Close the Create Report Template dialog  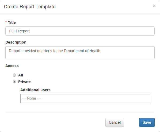[154, 6]
